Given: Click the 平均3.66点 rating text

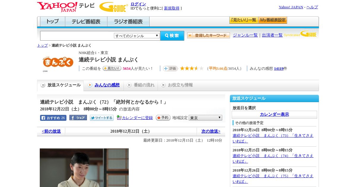Looking at the screenshot, I should click(218, 69).
